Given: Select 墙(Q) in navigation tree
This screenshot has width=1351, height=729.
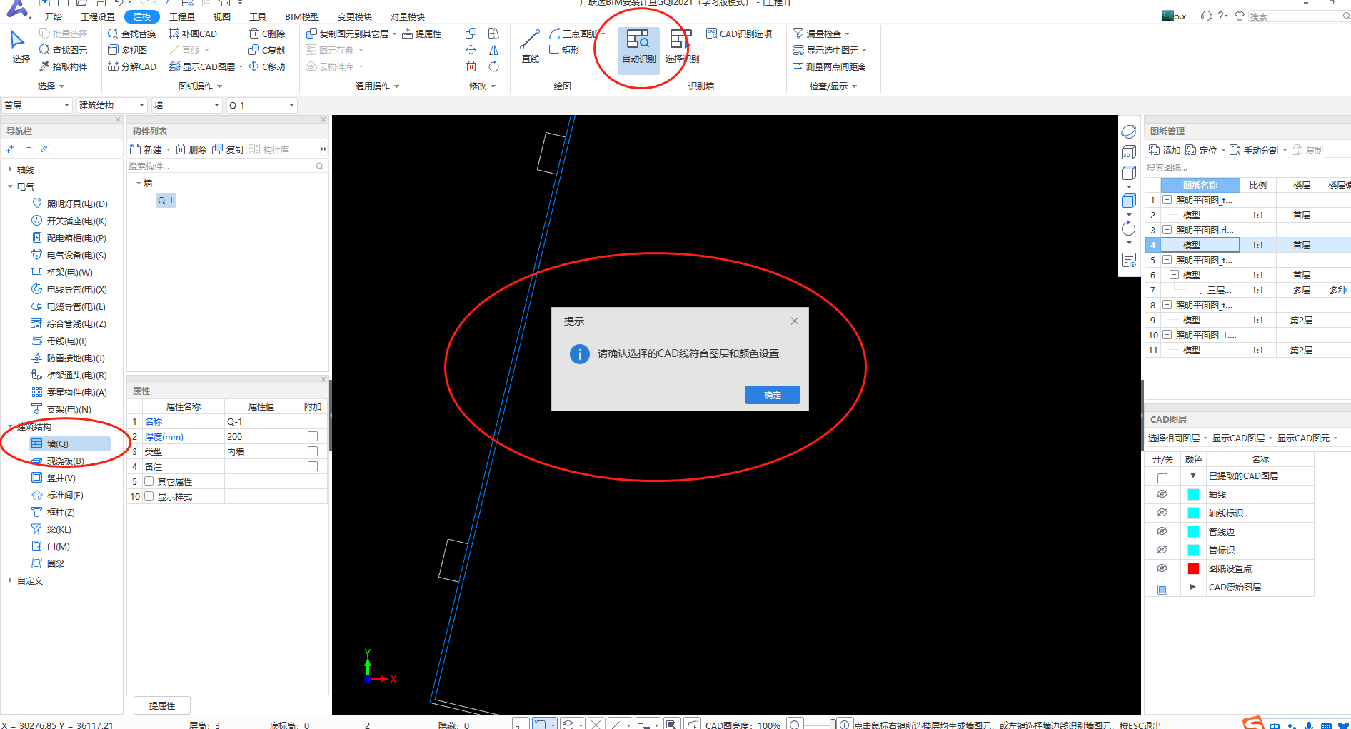Looking at the screenshot, I should click(x=70, y=443).
